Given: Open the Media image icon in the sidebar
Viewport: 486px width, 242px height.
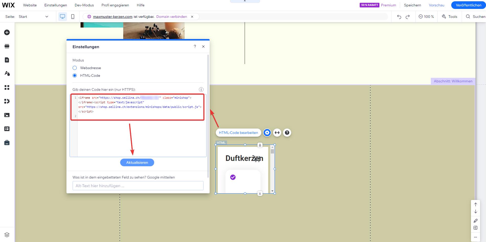Looking at the screenshot, I should [7, 115].
